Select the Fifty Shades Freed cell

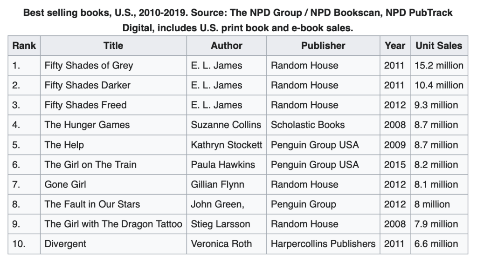coord(85,105)
